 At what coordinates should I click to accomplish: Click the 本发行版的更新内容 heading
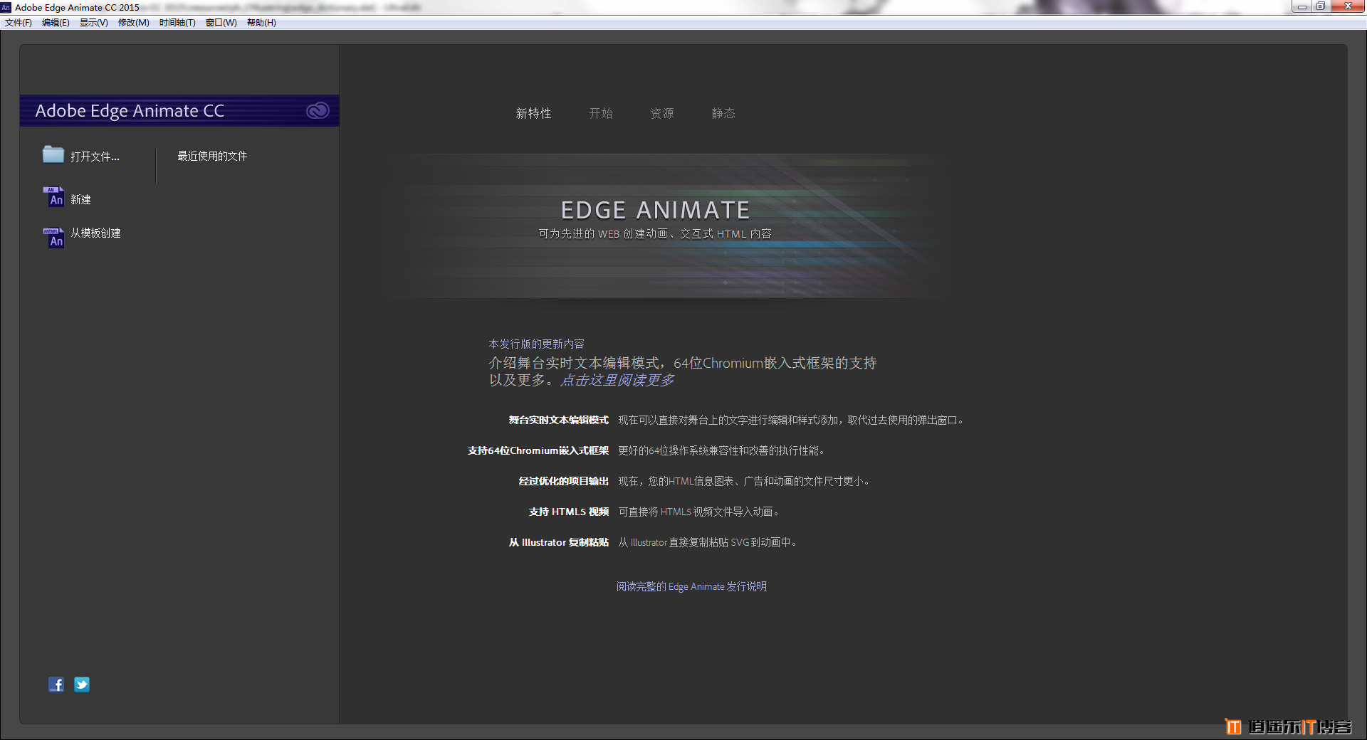click(x=536, y=344)
